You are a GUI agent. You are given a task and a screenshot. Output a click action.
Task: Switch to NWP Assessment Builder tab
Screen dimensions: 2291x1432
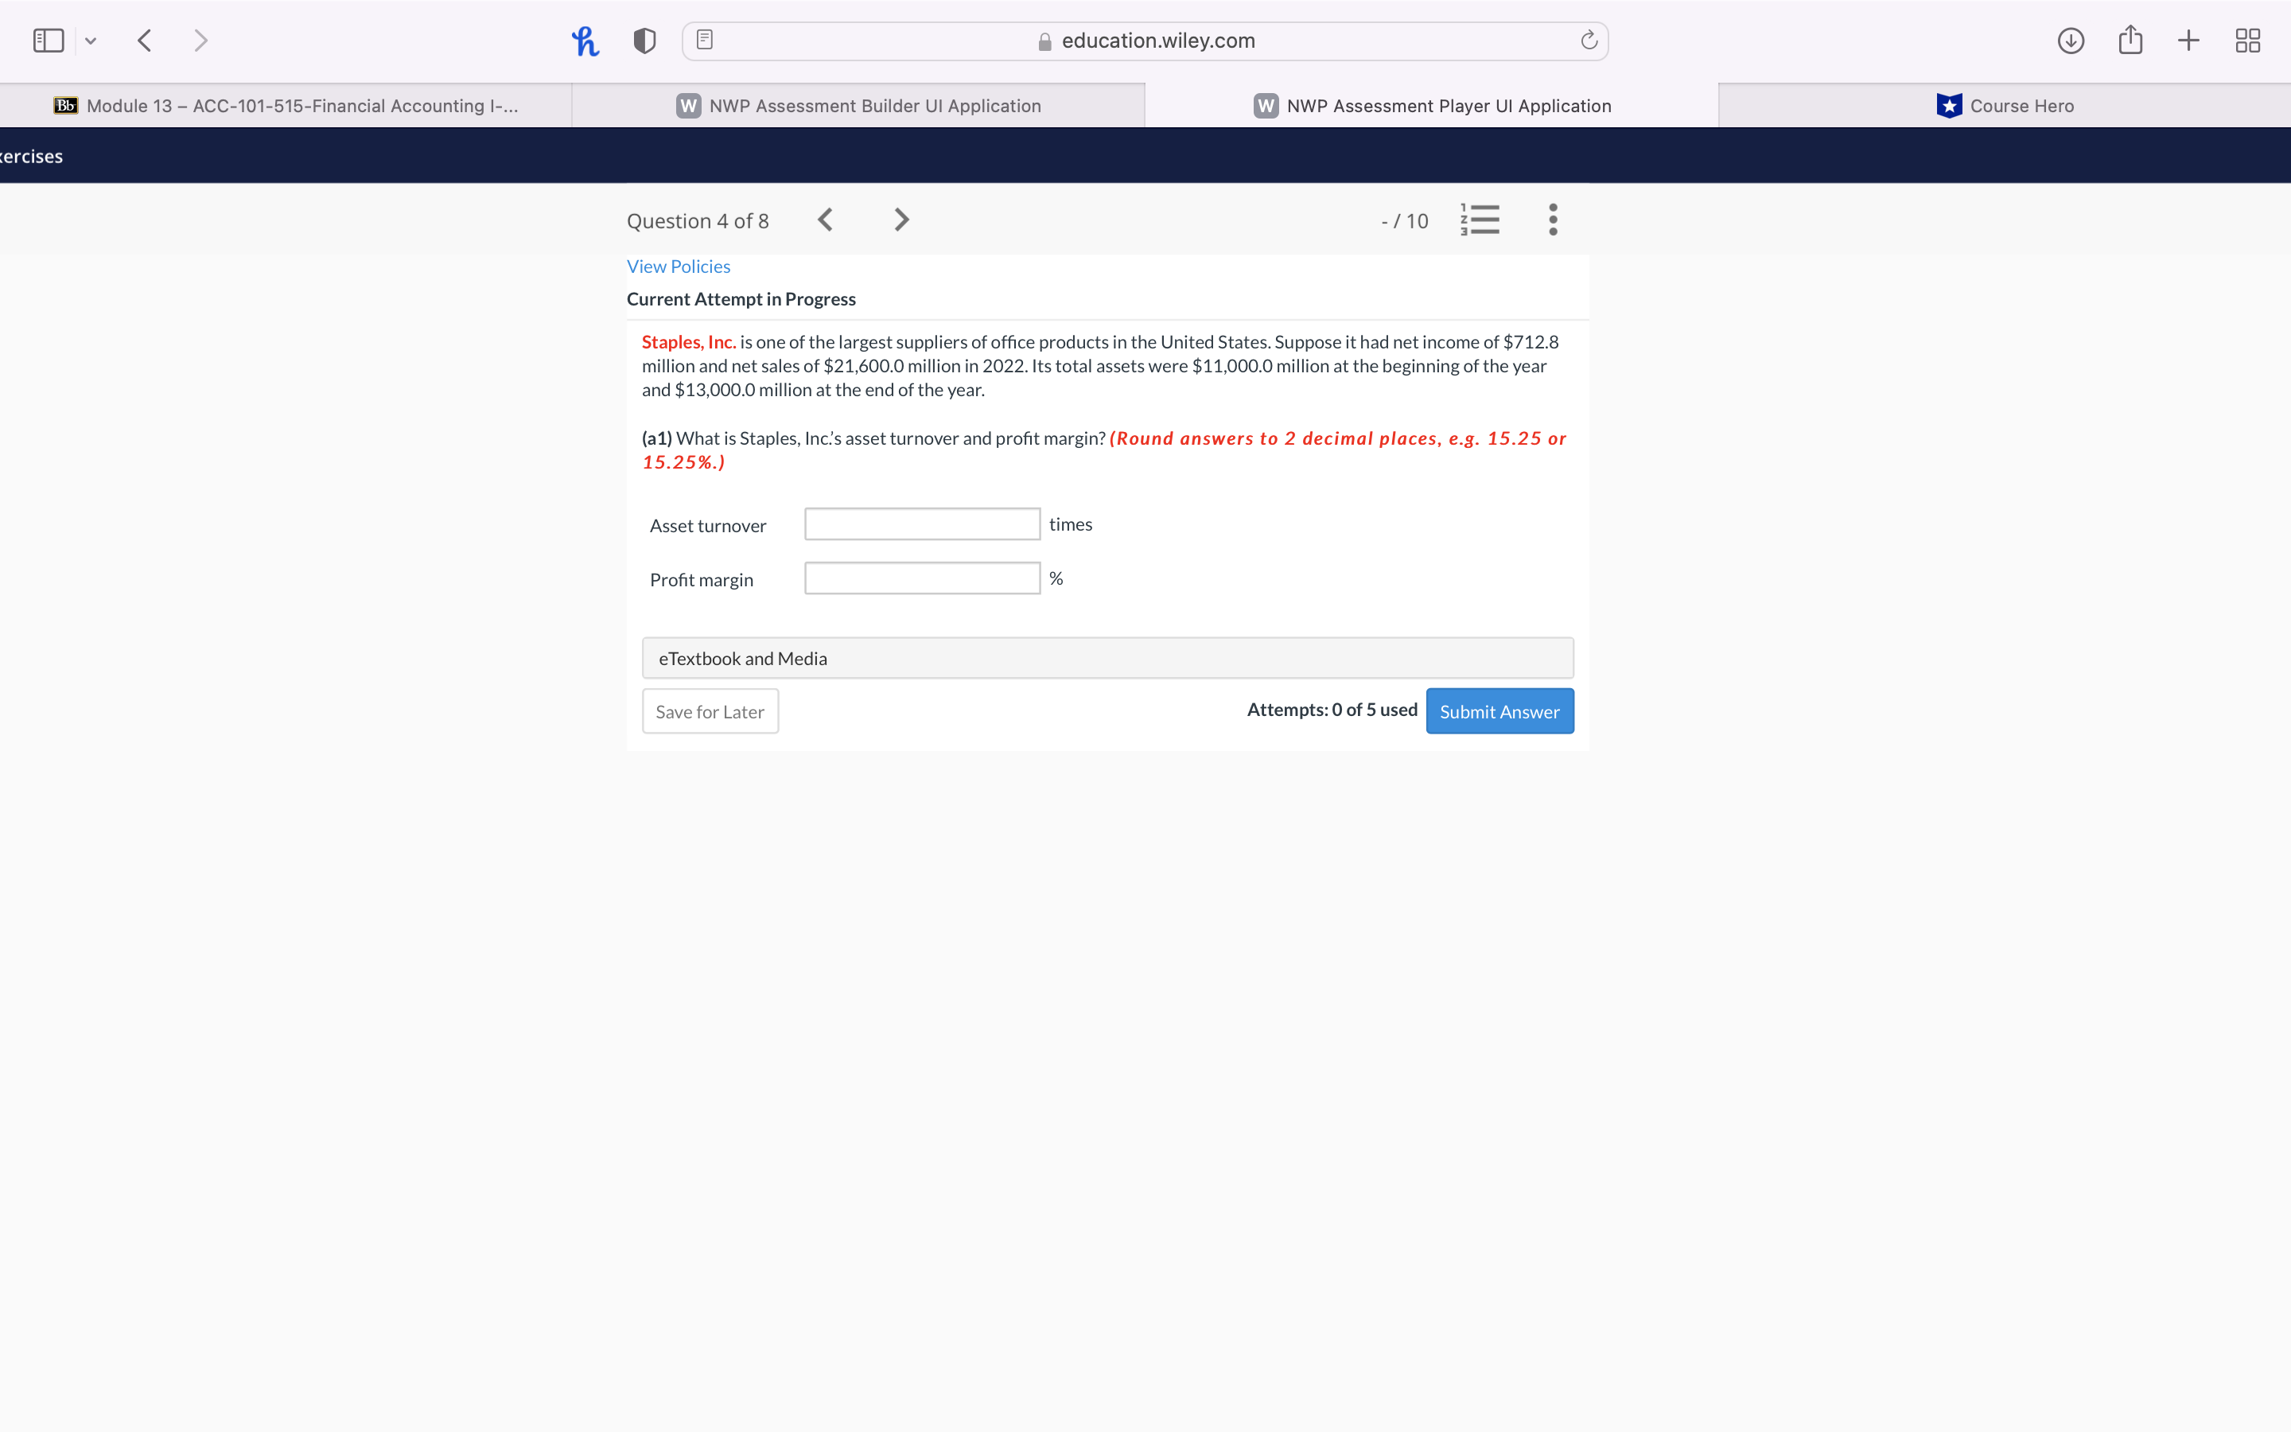pyautogui.click(x=858, y=106)
